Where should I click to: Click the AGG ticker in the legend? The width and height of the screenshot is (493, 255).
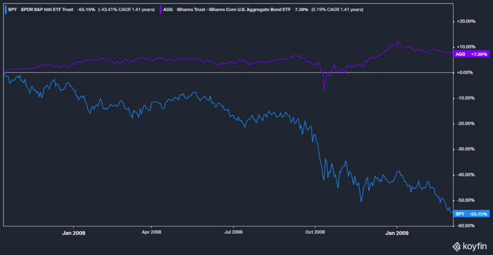tap(168, 10)
